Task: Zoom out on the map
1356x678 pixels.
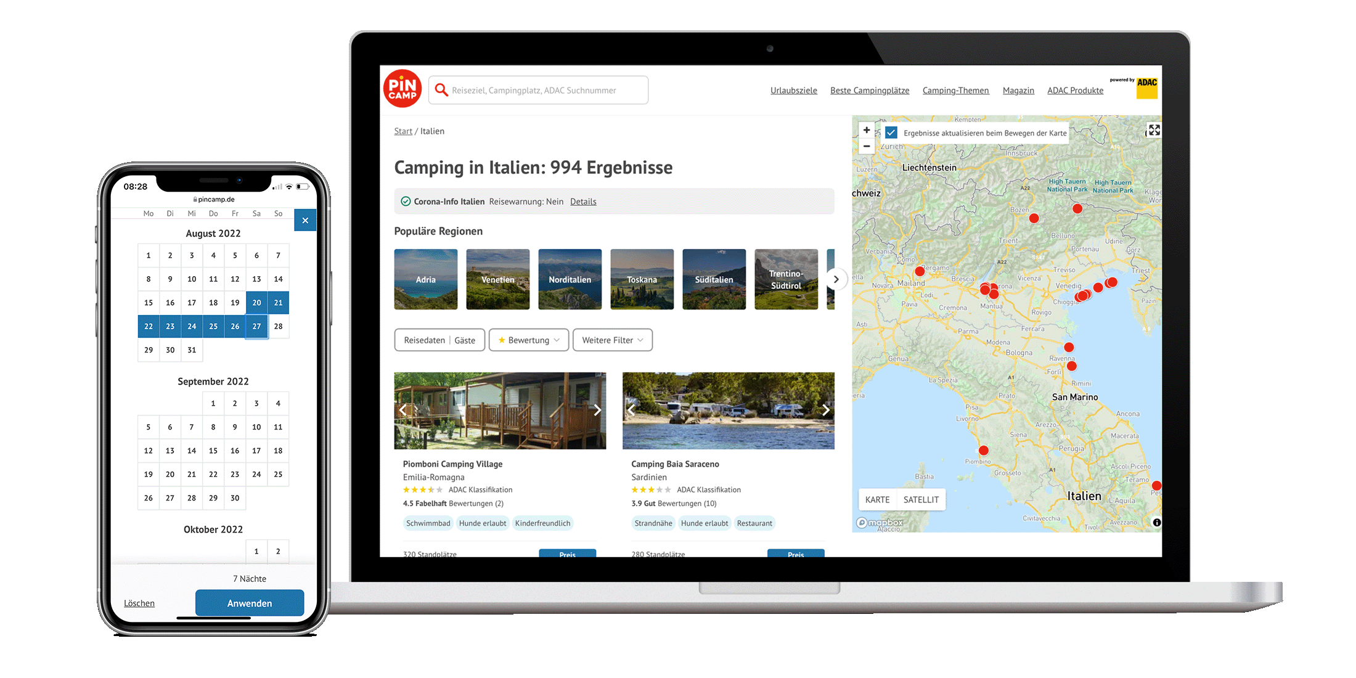Action: click(867, 146)
